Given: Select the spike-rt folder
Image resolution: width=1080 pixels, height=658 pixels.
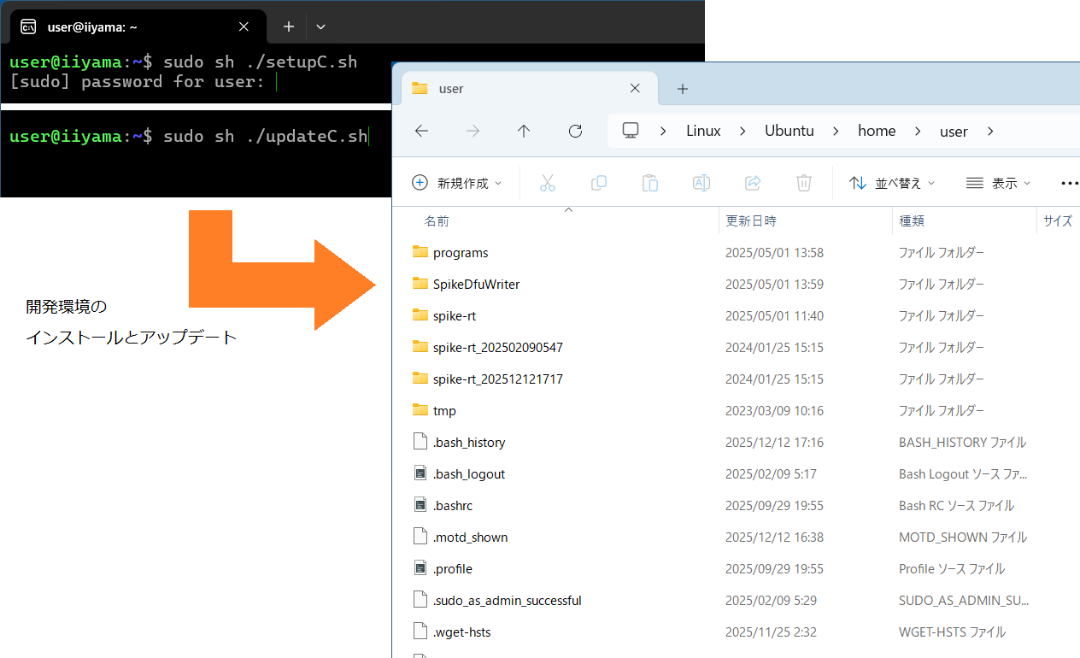Looking at the screenshot, I should coord(455,316).
